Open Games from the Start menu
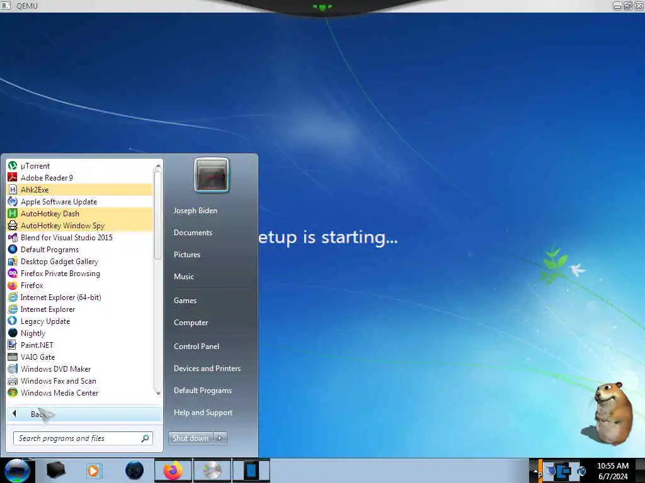The image size is (645, 483). pos(185,301)
